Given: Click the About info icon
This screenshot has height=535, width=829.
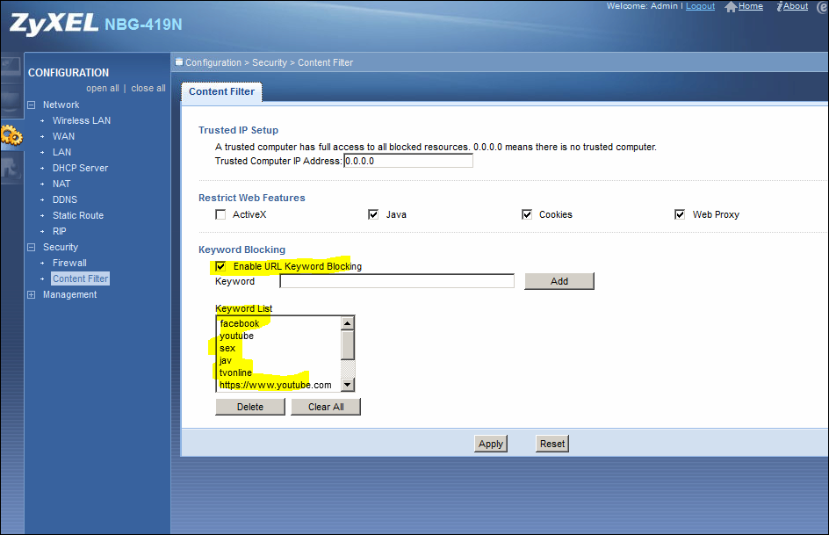Looking at the screenshot, I should [779, 6].
